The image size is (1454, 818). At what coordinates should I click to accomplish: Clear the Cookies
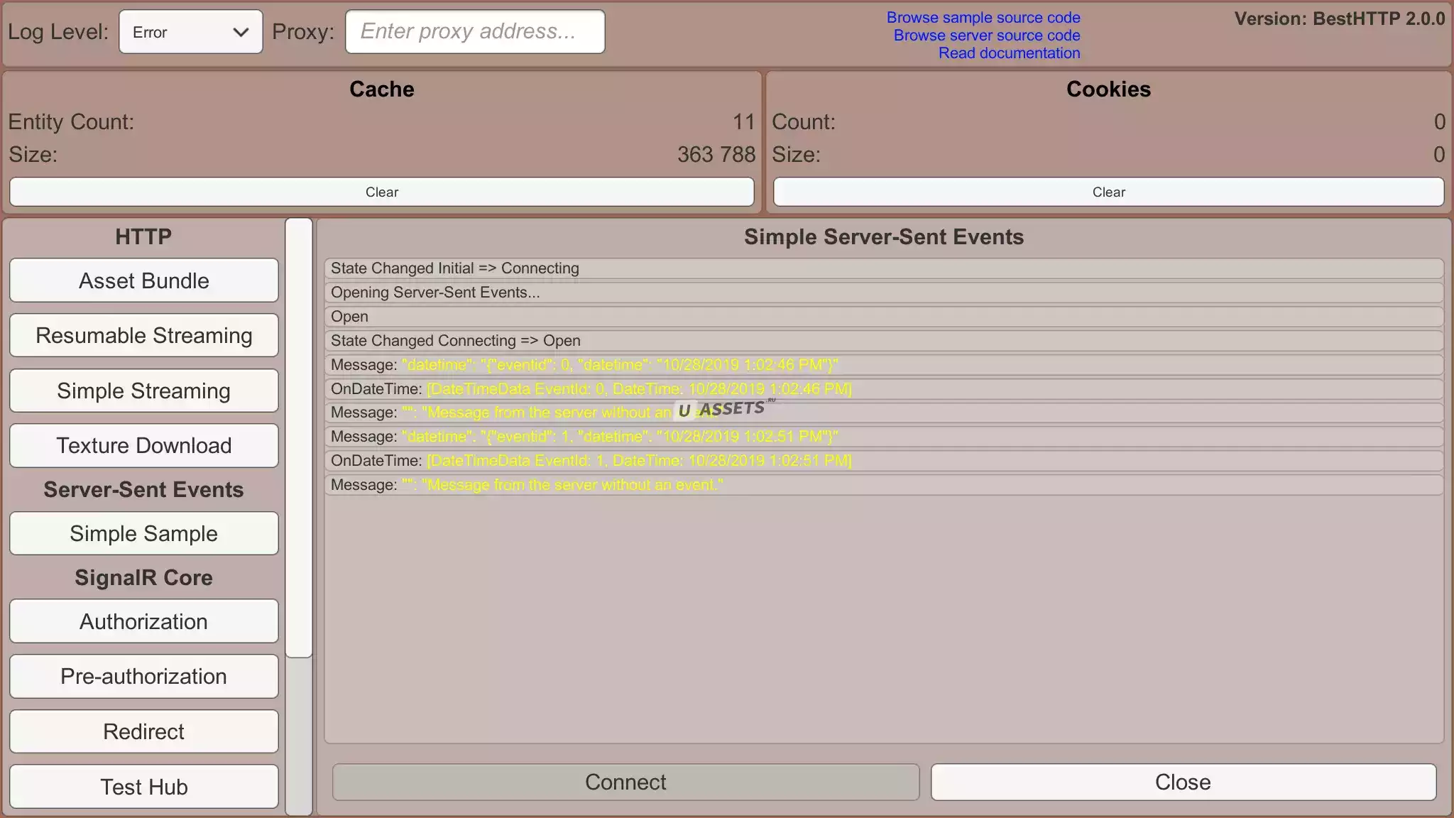tap(1108, 192)
